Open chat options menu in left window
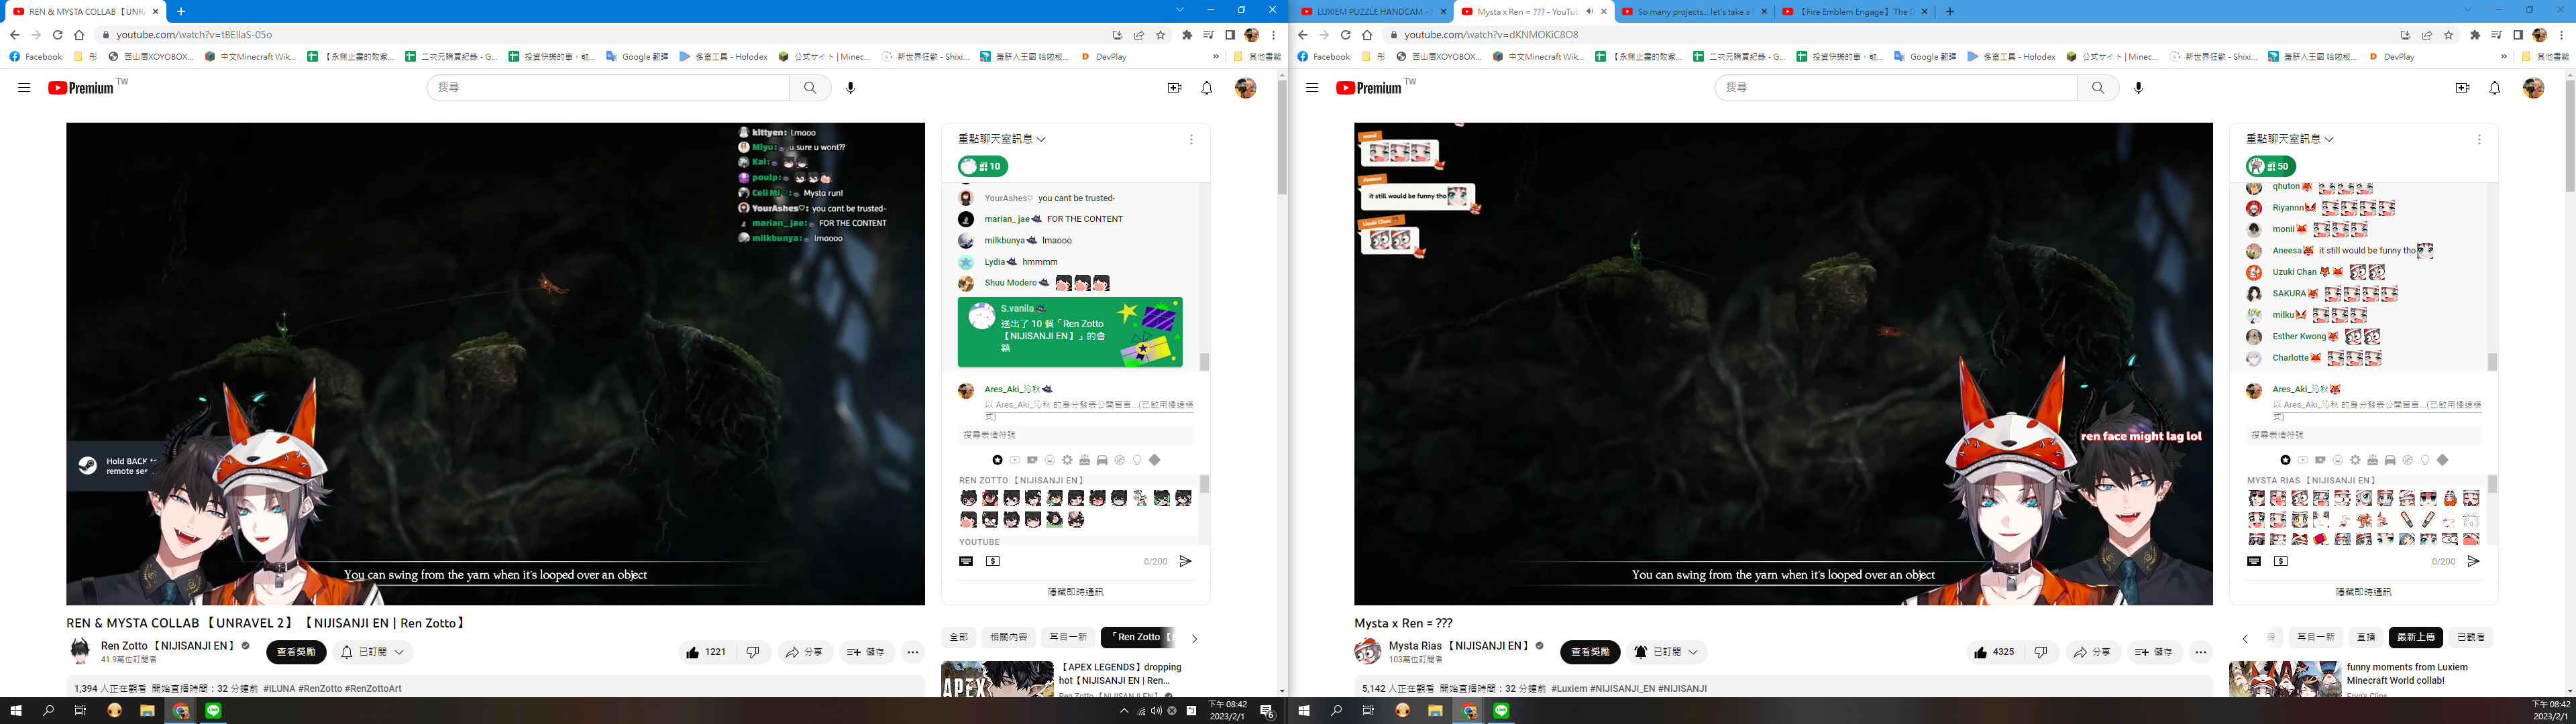2576x724 pixels. tap(1191, 140)
